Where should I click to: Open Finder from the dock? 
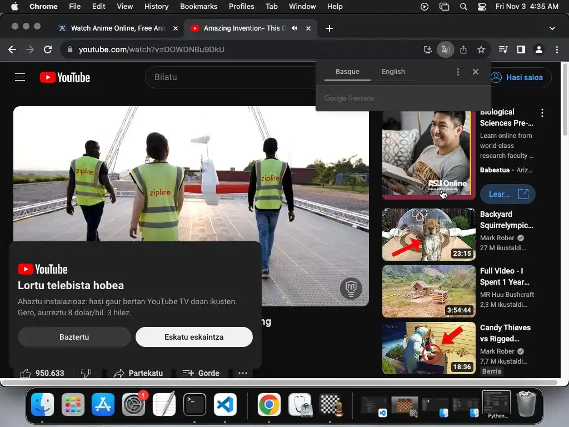(42, 404)
